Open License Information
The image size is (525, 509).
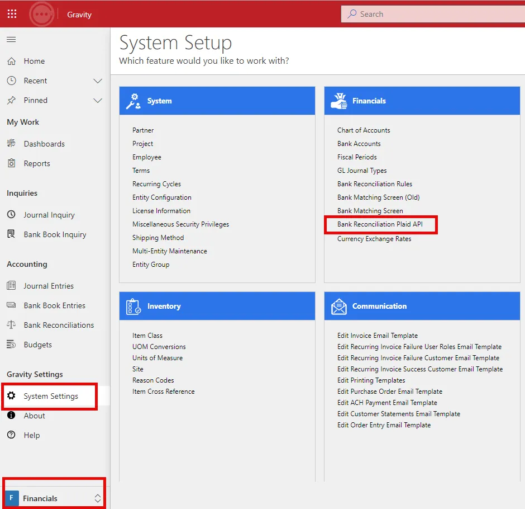click(x=161, y=210)
